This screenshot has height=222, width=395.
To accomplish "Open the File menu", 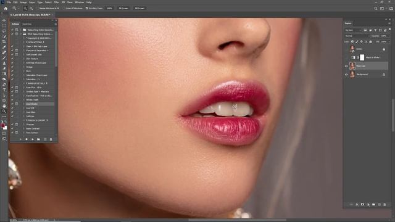I will 9,2.
